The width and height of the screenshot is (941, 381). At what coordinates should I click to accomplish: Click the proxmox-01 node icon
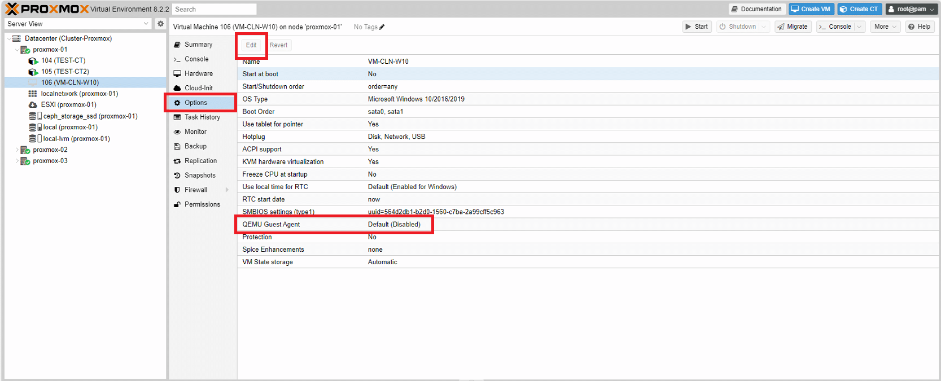[25, 50]
